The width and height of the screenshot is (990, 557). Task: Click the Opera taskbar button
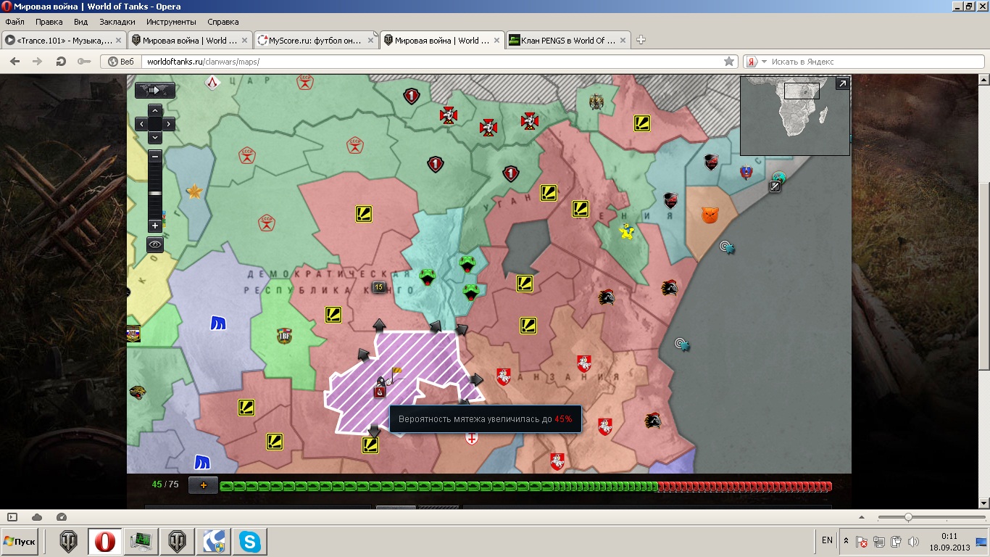105,541
